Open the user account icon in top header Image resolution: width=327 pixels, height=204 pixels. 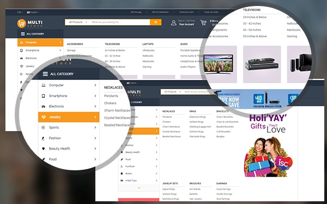(173, 23)
